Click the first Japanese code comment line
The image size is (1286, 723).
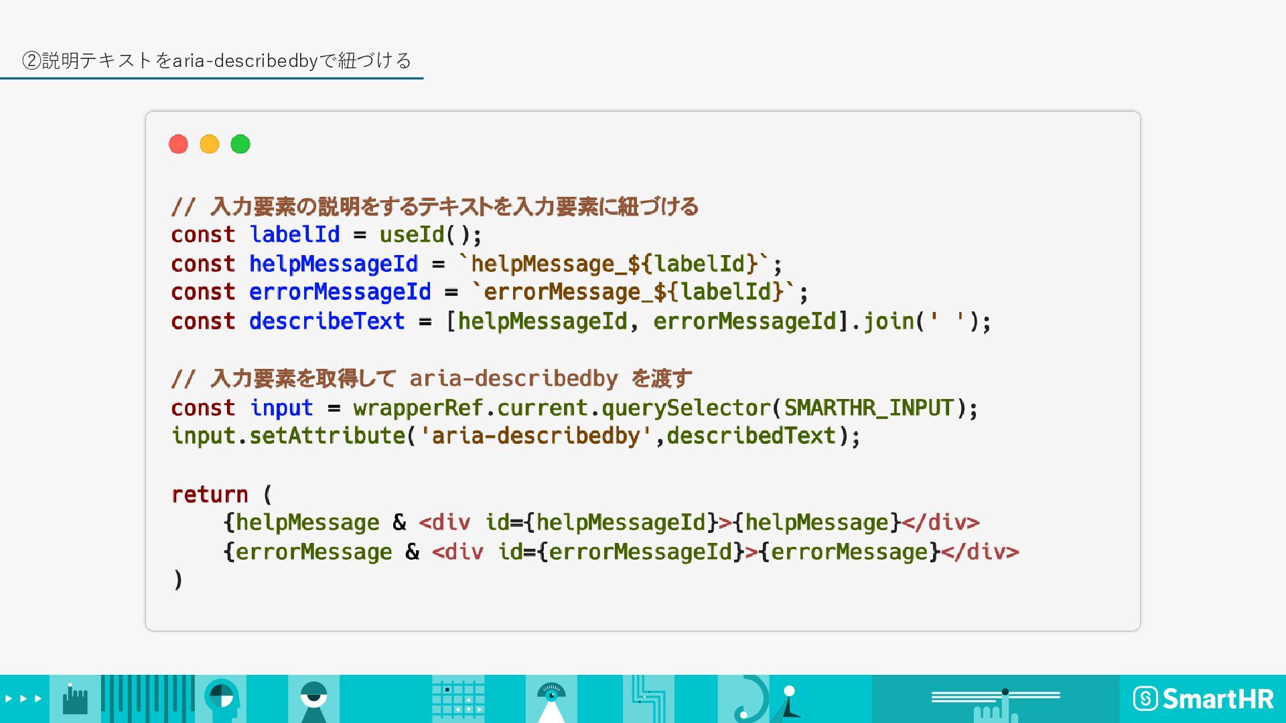click(x=434, y=206)
